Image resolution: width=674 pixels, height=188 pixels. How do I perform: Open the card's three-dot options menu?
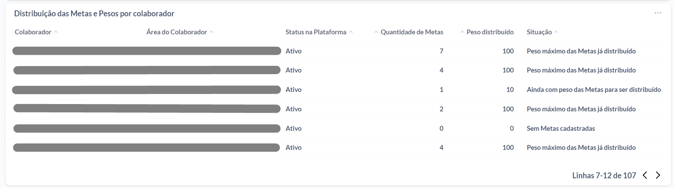658,13
